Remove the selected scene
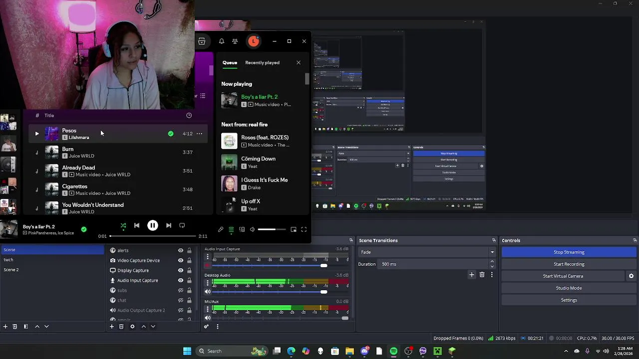Screen dimensions: 639x359 tap(15, 327)
